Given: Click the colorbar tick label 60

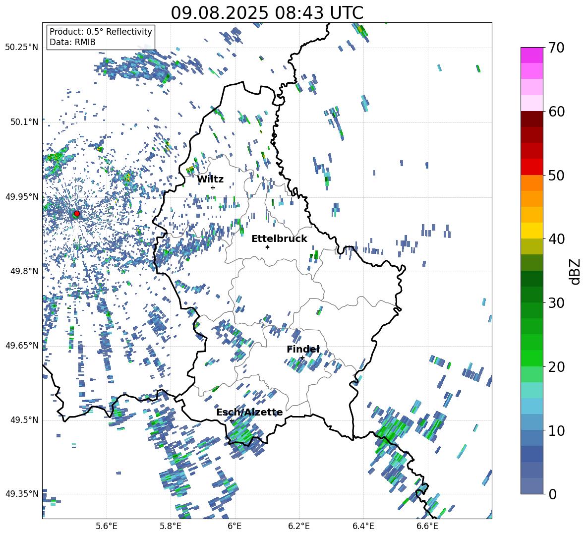Looking at the screenshot, I should click(556, 112).
